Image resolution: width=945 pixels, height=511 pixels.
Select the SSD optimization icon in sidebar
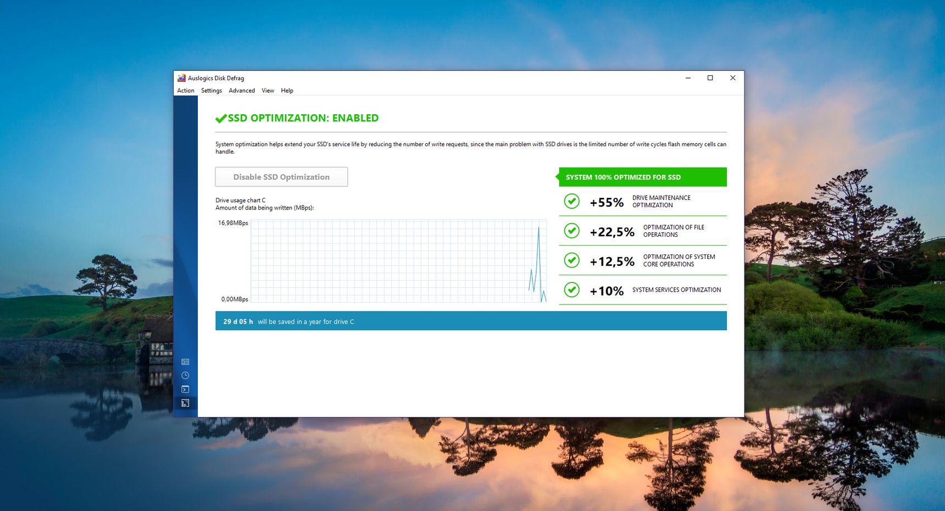tap(185, 403)
